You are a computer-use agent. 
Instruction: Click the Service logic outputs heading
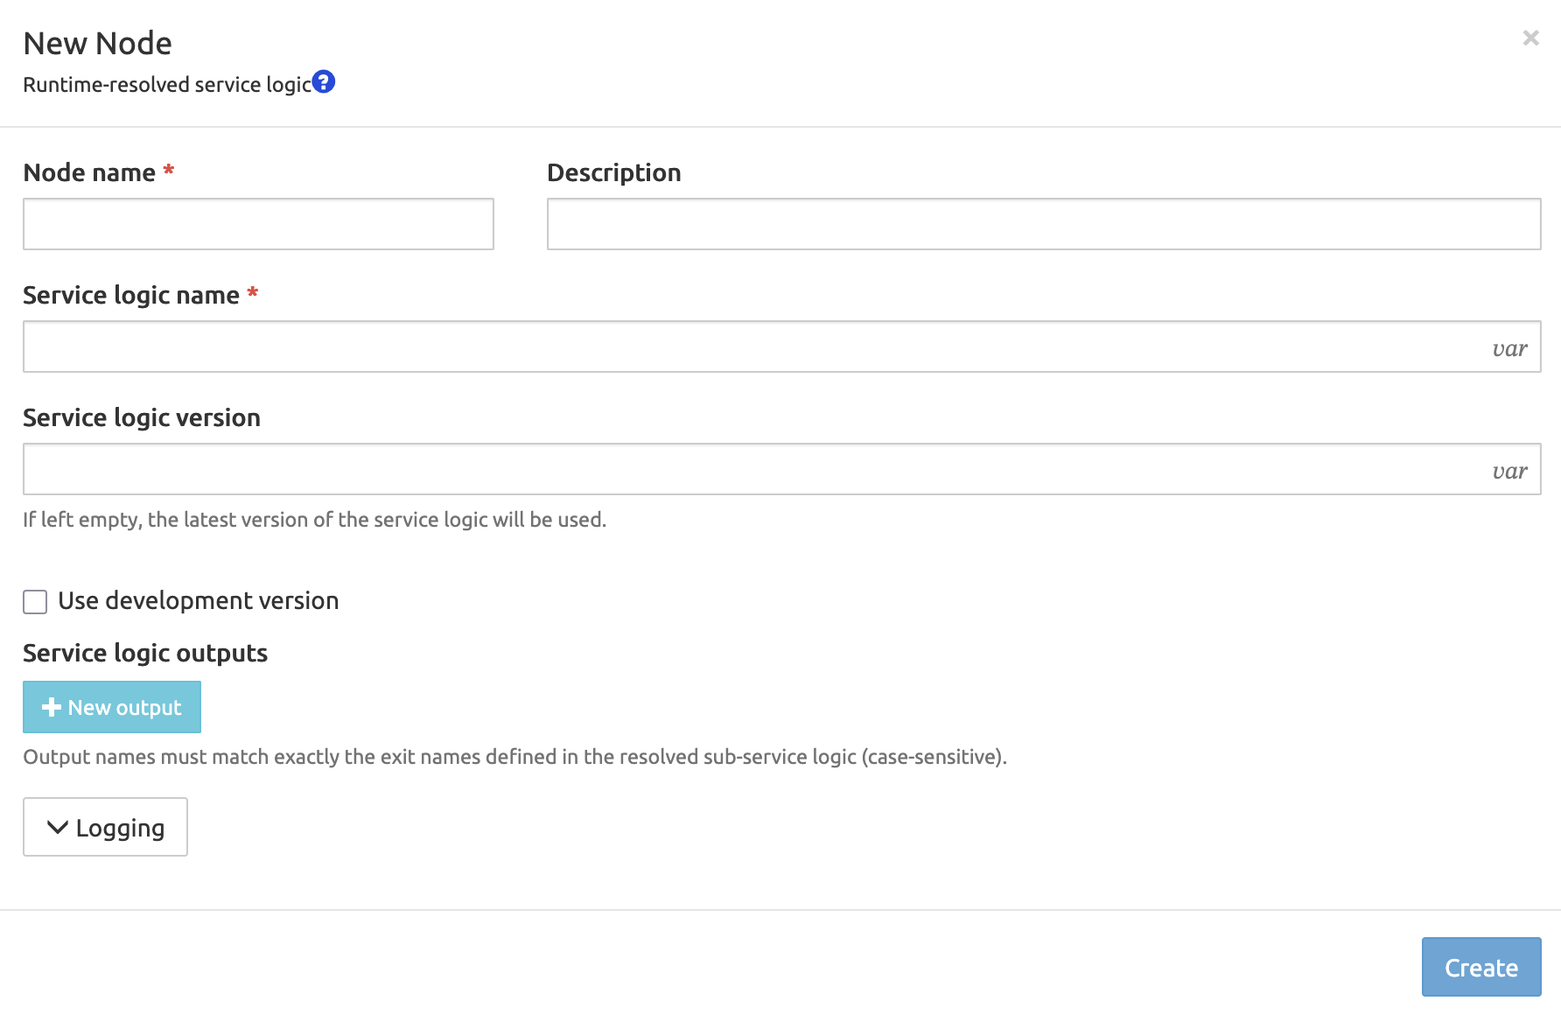pos(145,653)
